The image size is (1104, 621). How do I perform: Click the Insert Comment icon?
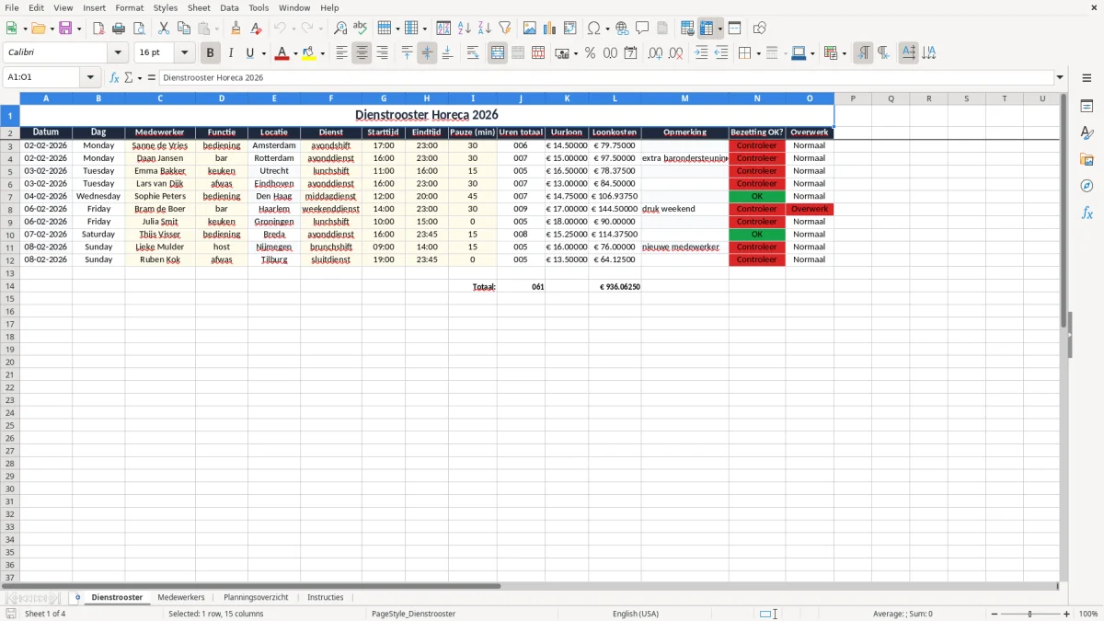(643, 29)
